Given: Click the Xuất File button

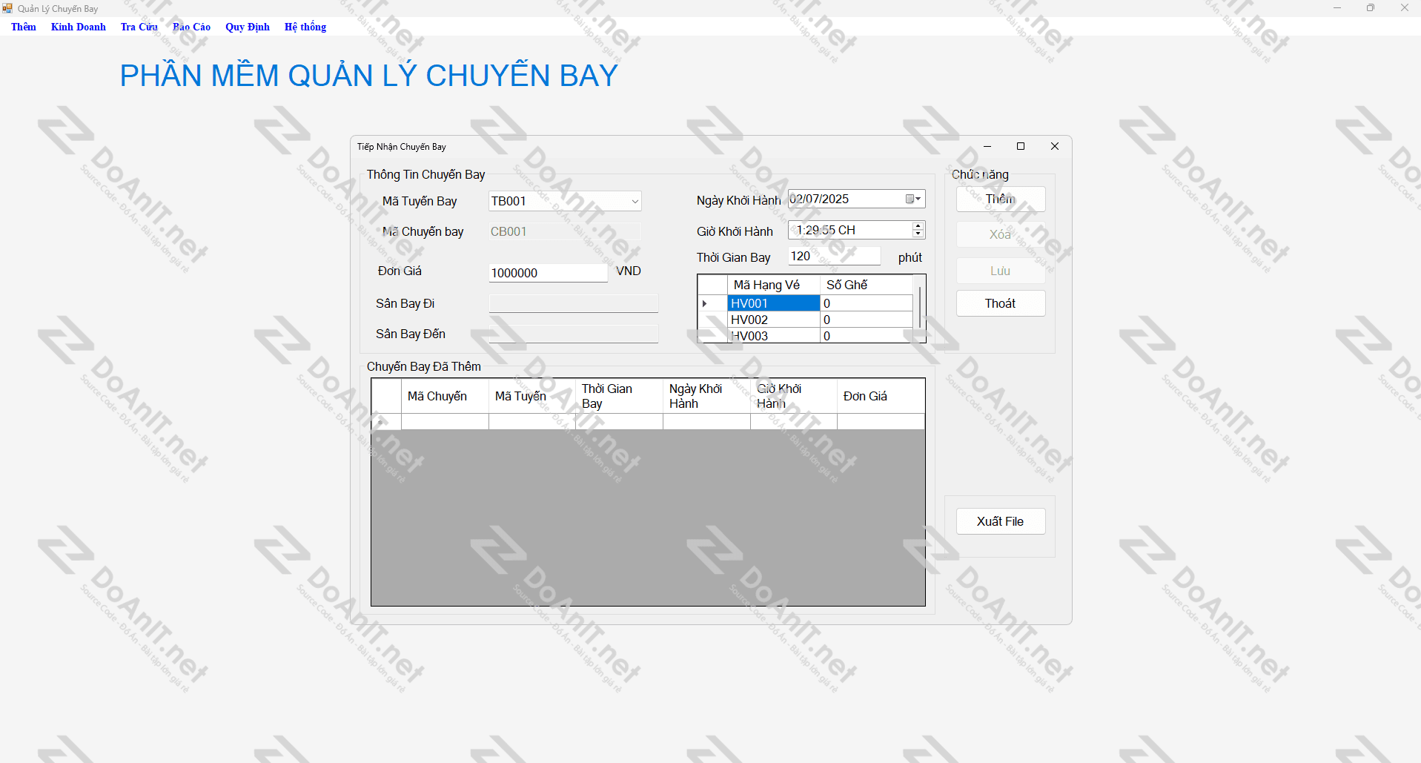Looking at the screenshot, I should (1000, 521).
